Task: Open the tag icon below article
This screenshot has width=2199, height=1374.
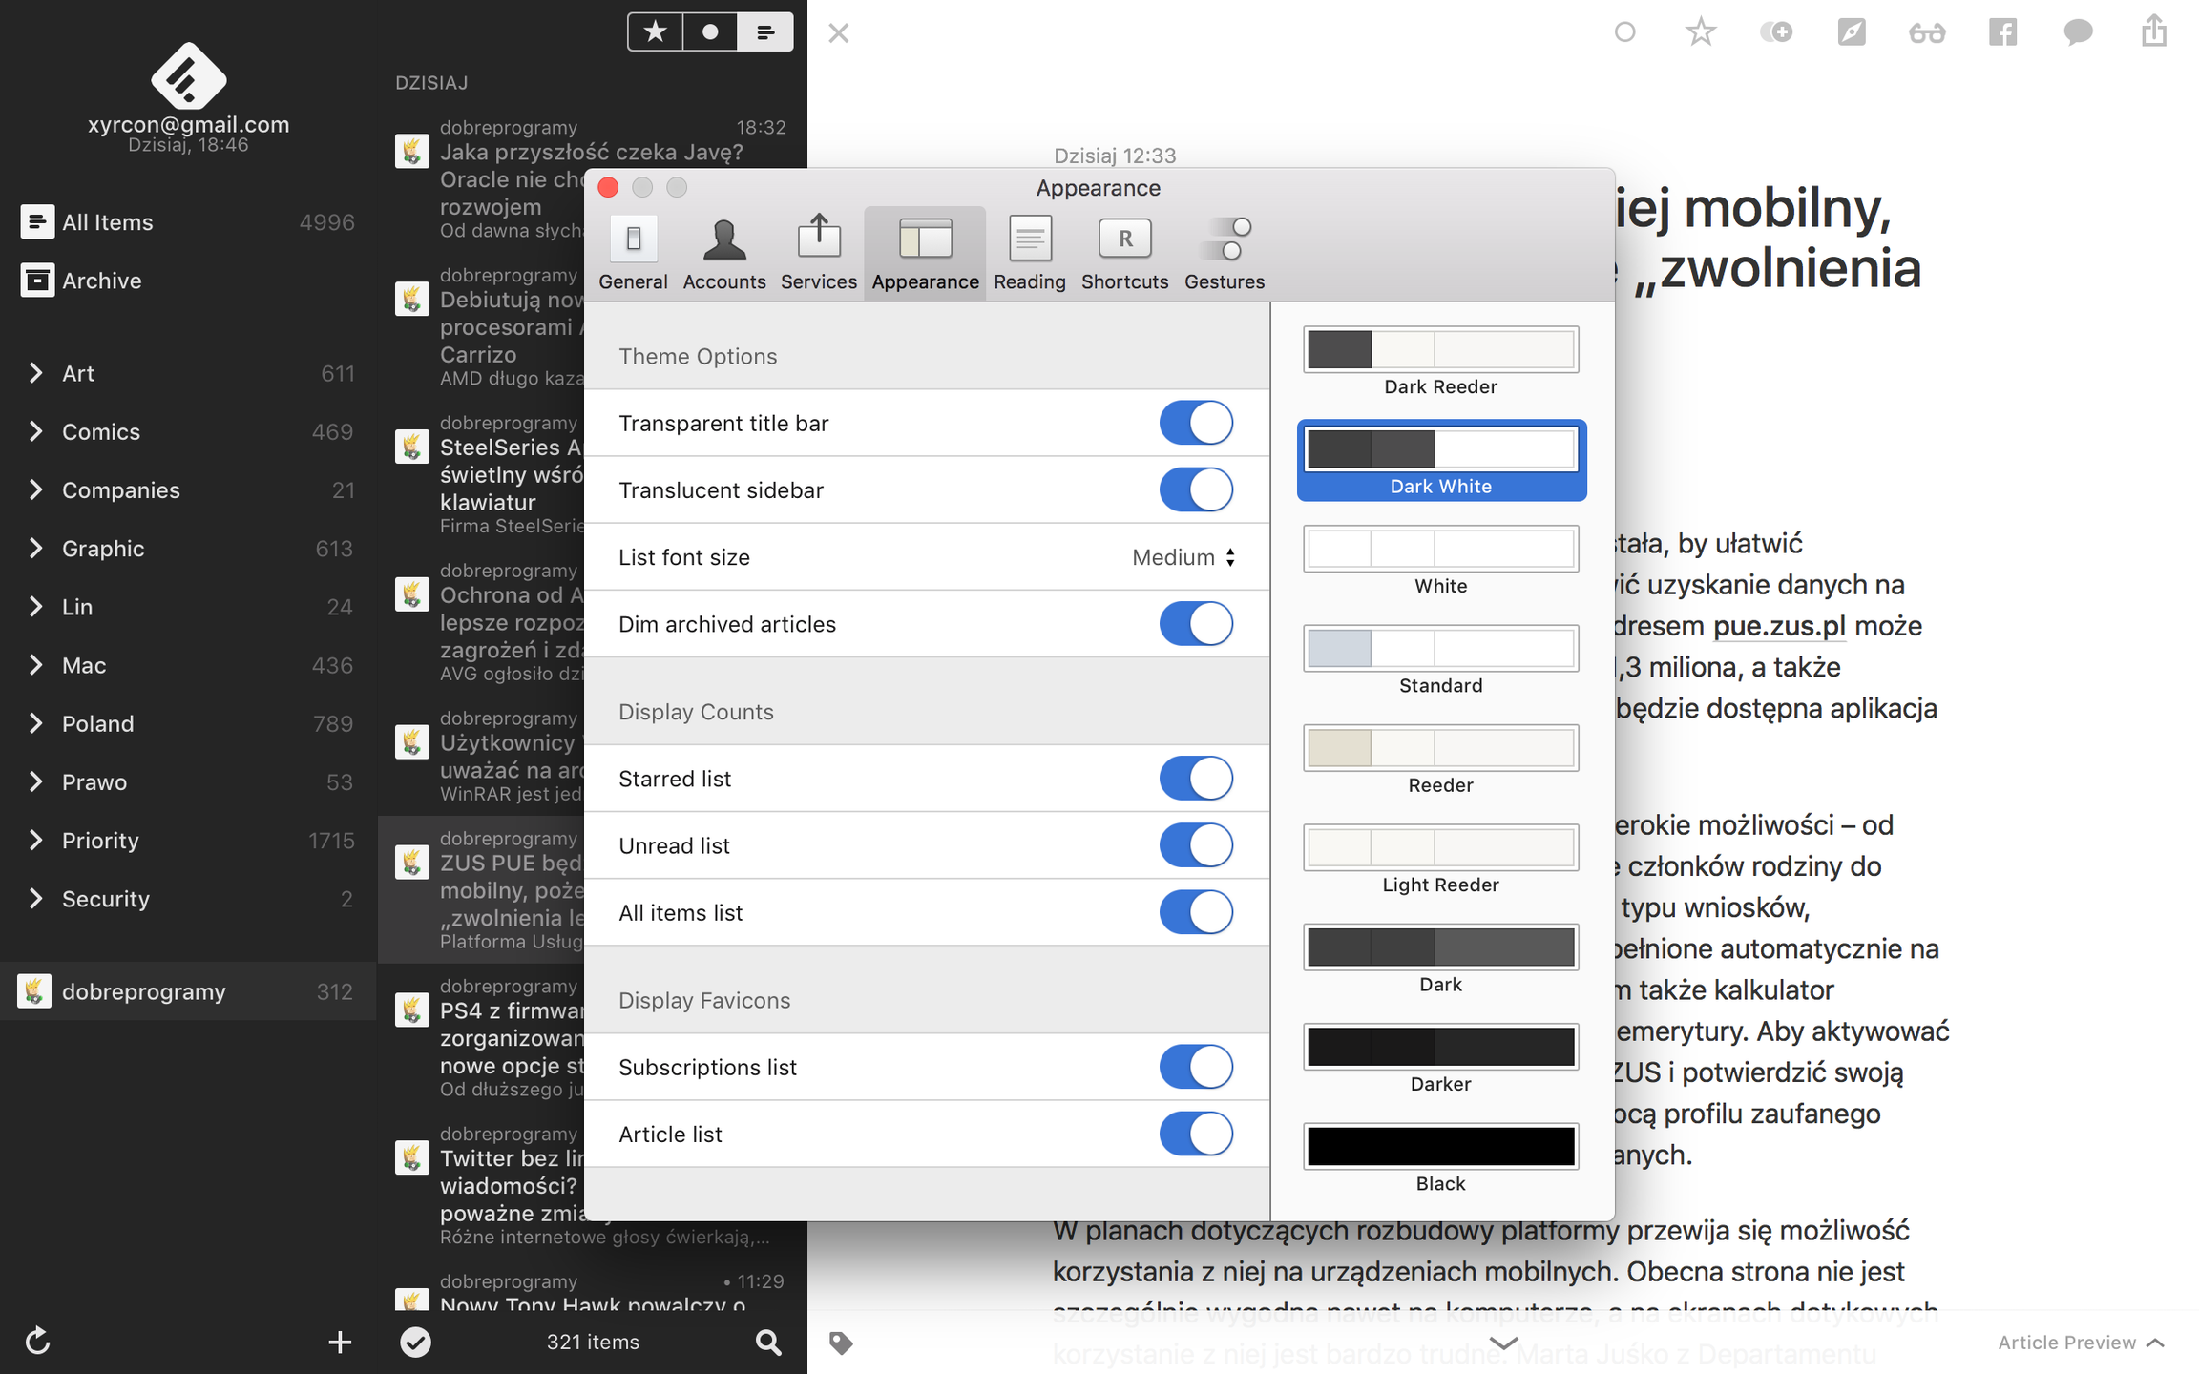Action: coord(841,1343)
